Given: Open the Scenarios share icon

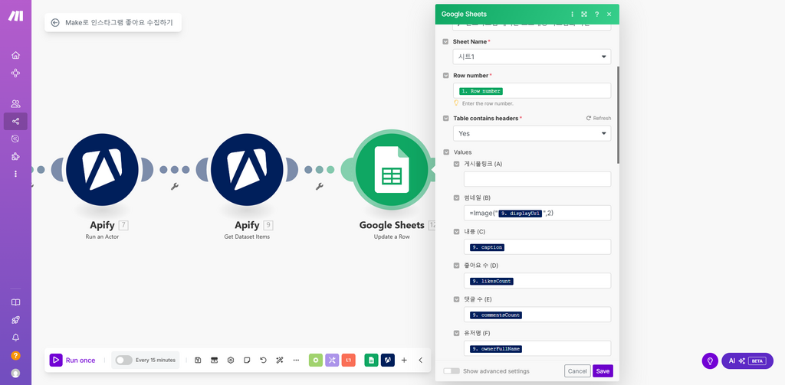Looking at the screenshot, I should pos(15,121).
